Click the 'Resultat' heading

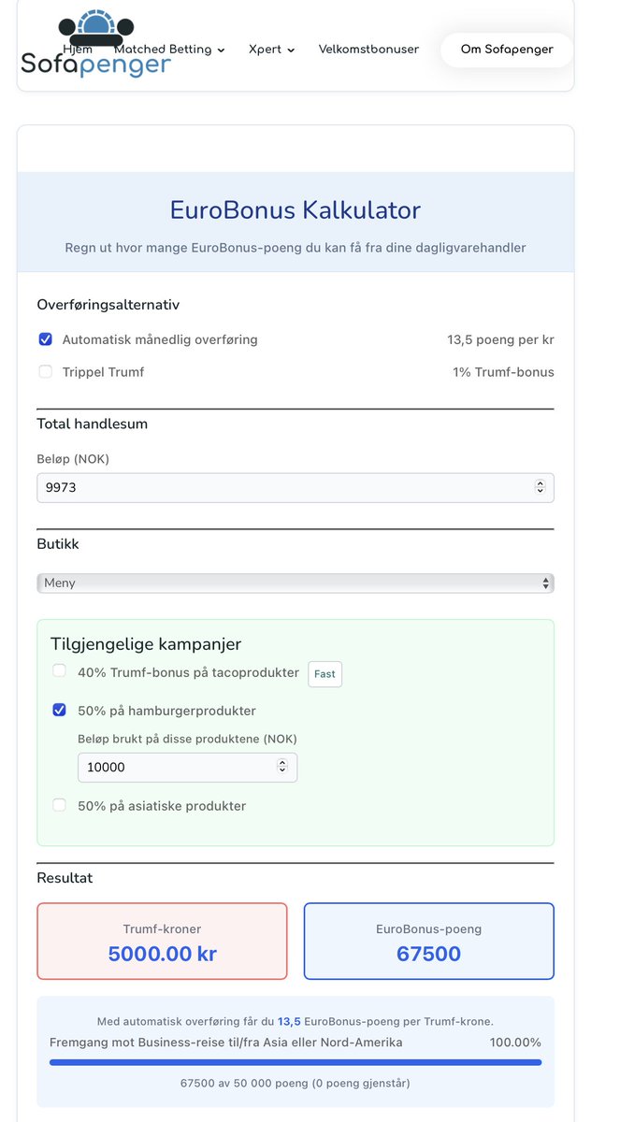tap(65, 878)
